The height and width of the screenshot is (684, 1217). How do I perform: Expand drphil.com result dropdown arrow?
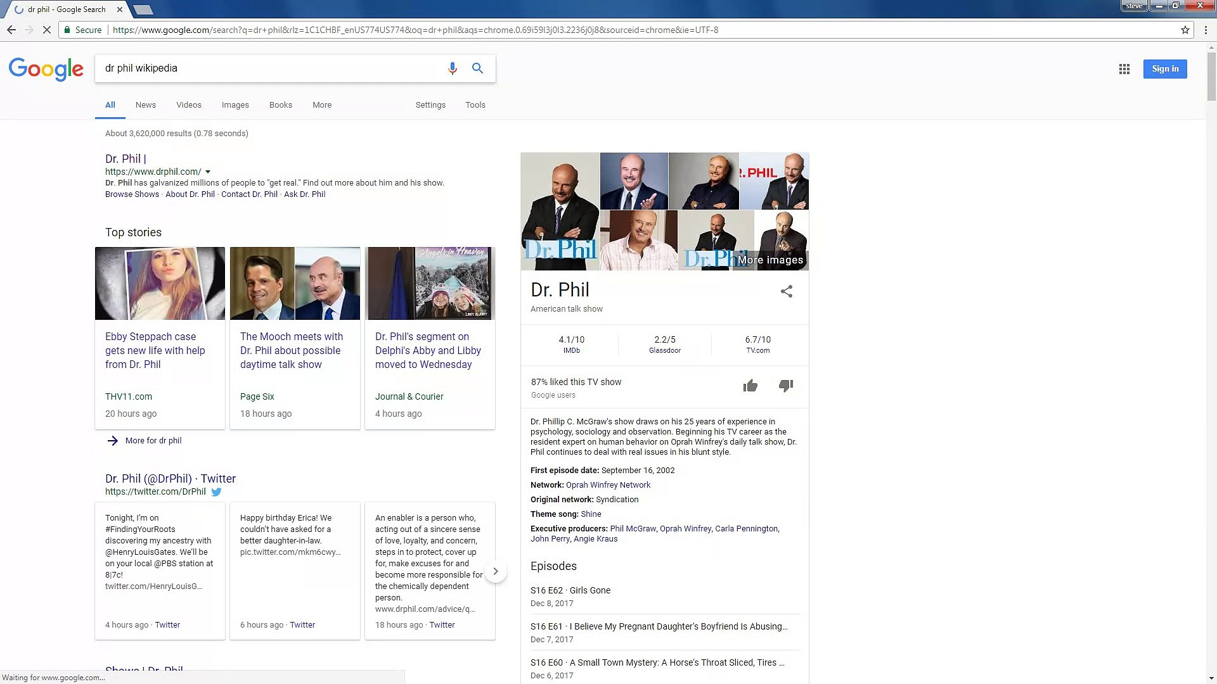[x=208, y=172]
